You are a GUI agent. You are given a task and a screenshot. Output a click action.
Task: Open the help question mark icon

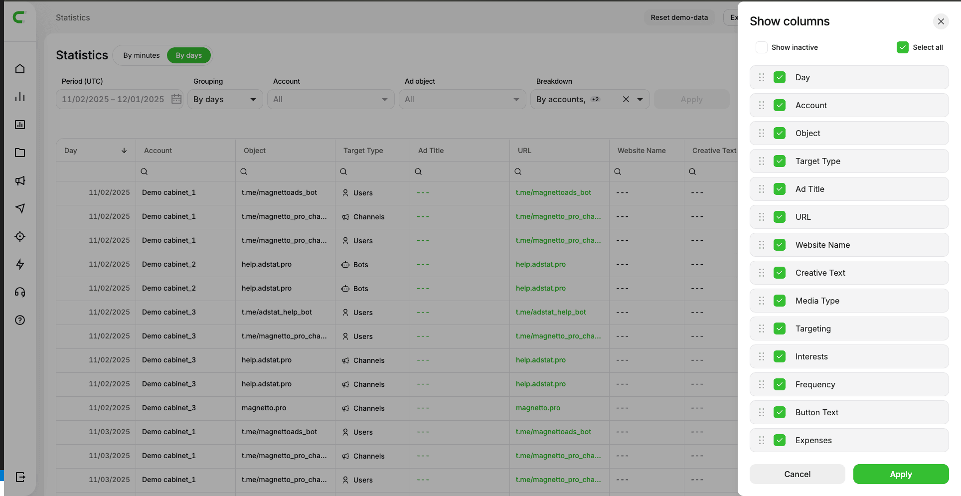[20, 320]
